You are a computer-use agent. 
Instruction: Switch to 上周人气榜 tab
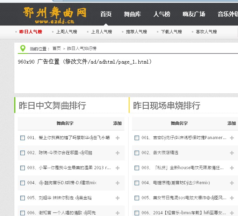66,32
